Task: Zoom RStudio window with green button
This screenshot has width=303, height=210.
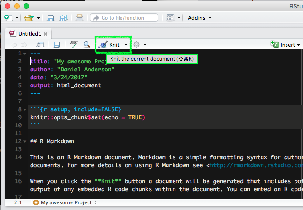Action: 26,6
